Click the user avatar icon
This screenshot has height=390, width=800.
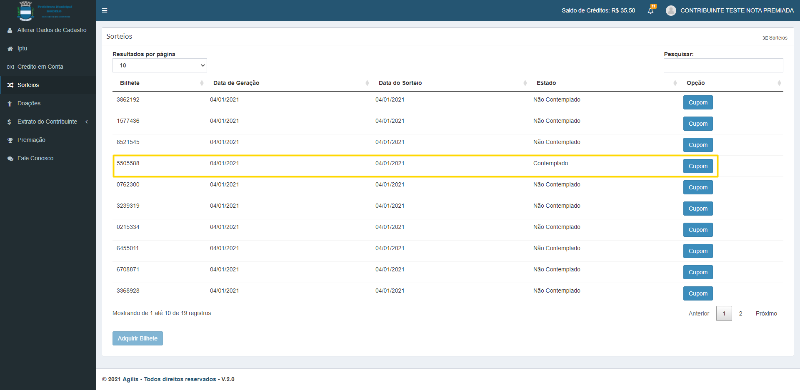pos(671,11)
